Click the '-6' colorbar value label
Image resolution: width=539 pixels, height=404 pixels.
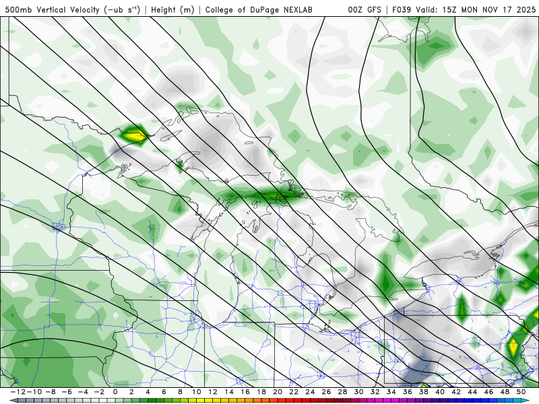66,392
